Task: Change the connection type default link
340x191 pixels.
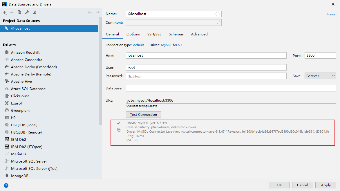Action: [x=139, y=45]
